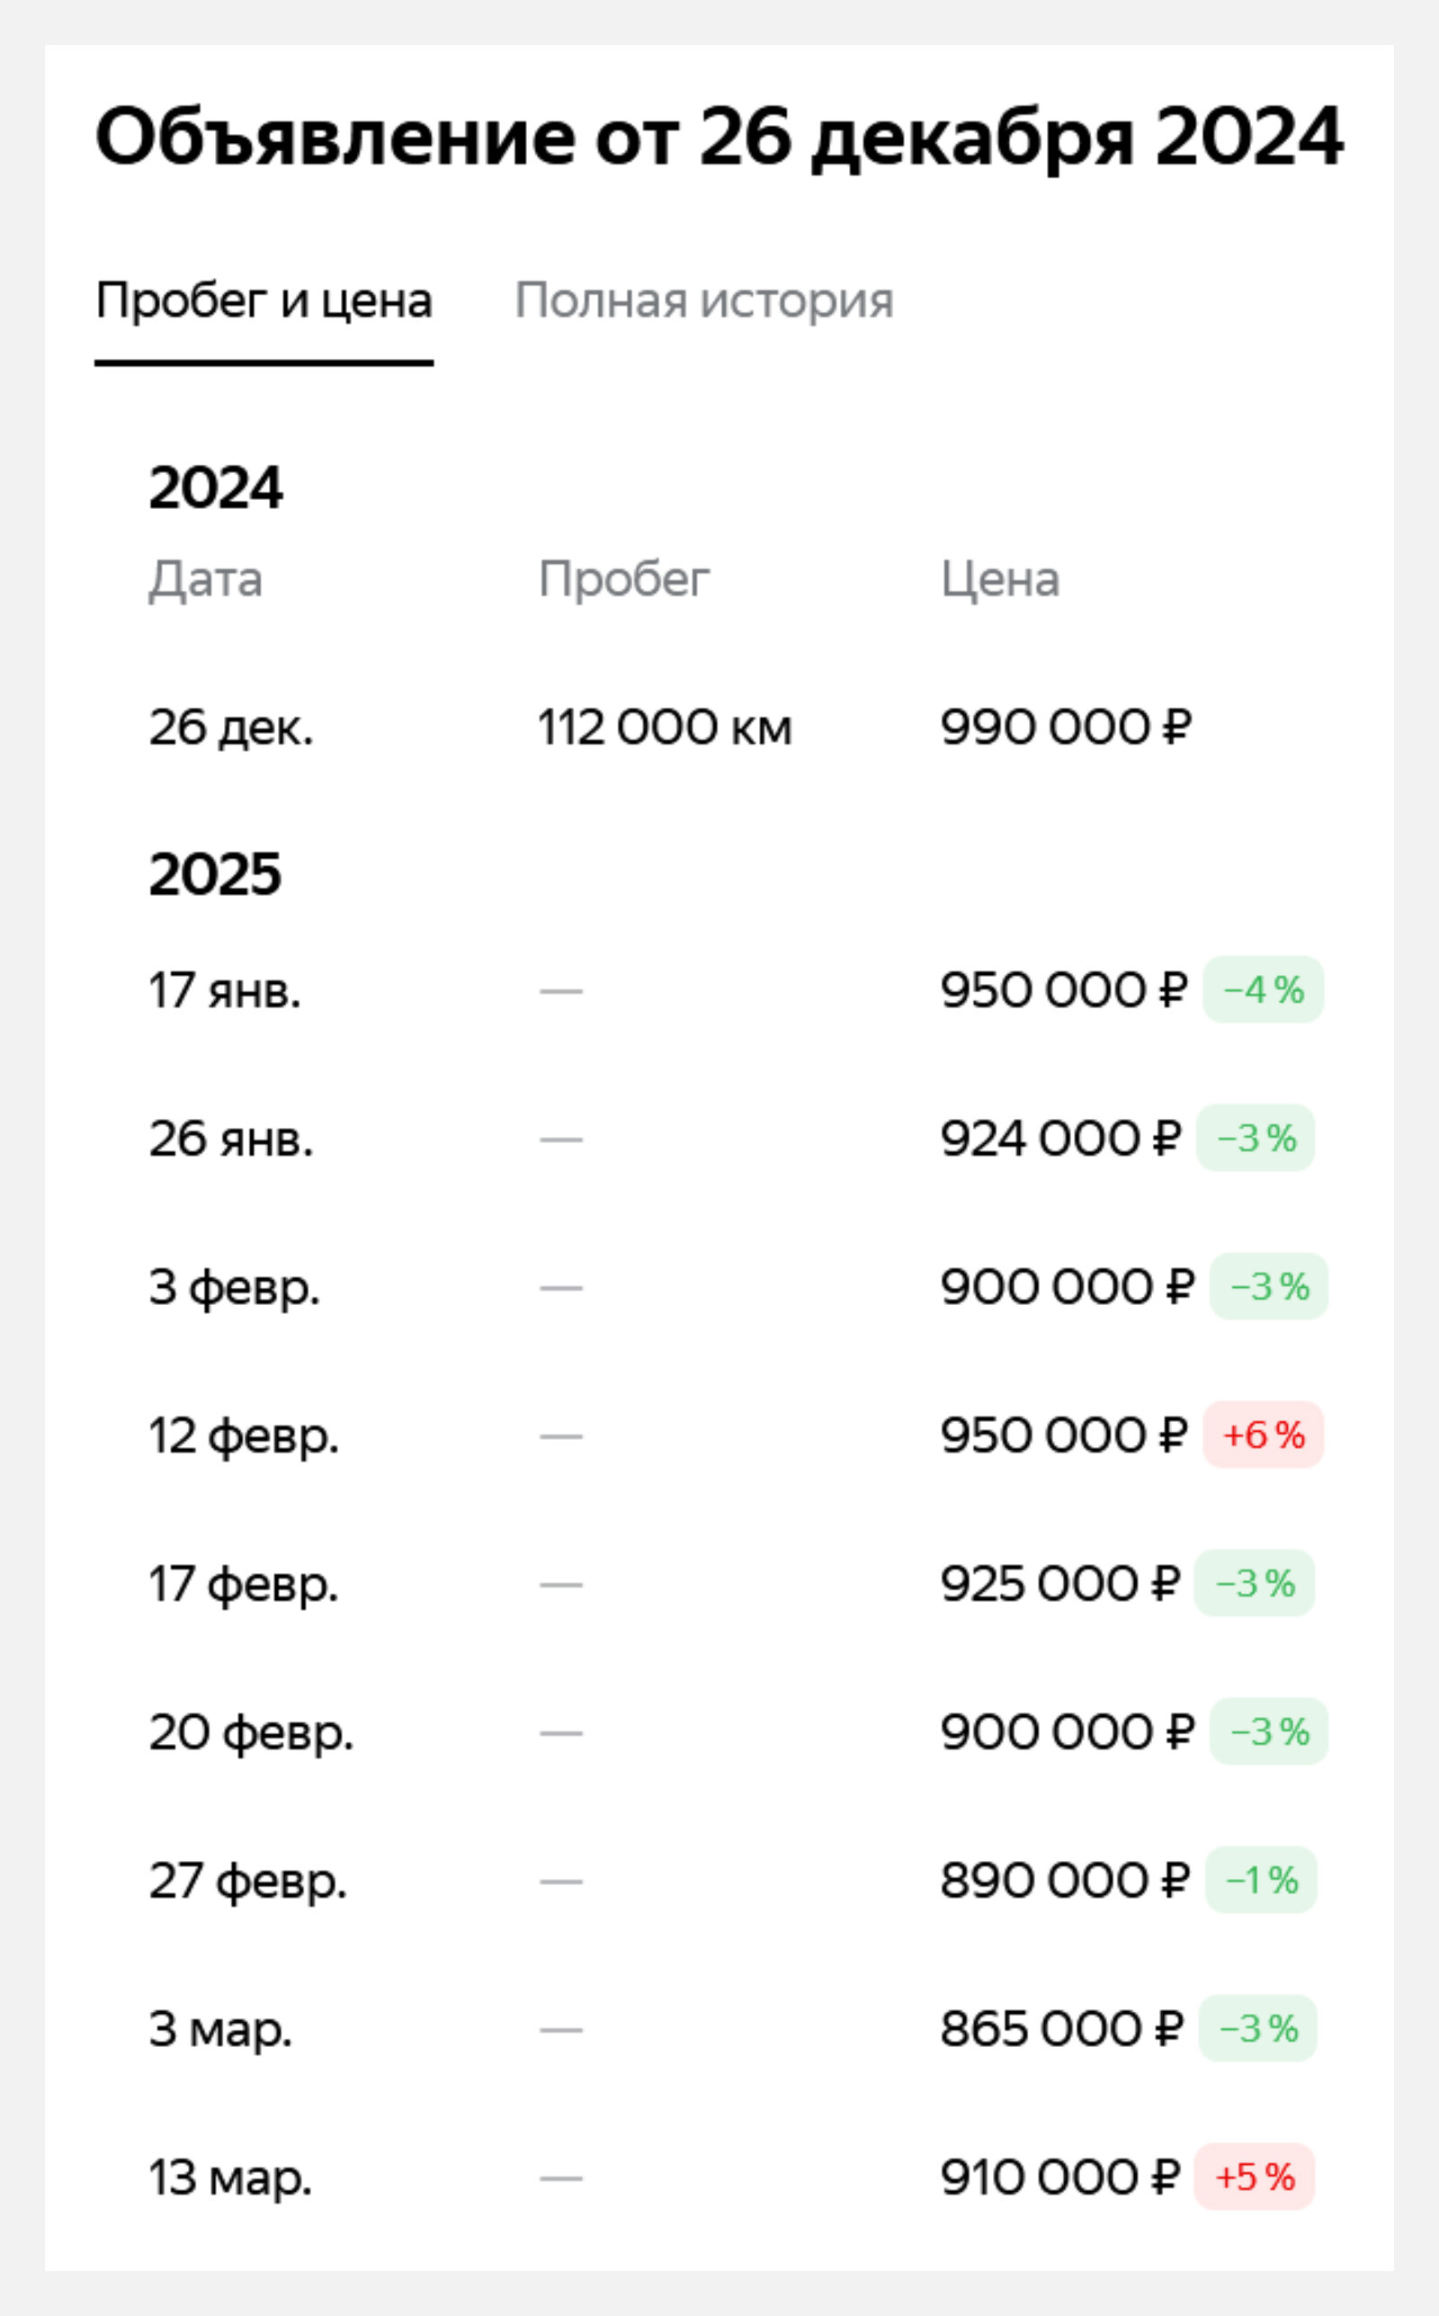Image resolution: width=1439 pixels, height=2316 pixels.
Task: Click the 112 000 км mileage value
Action: [665, 727]
